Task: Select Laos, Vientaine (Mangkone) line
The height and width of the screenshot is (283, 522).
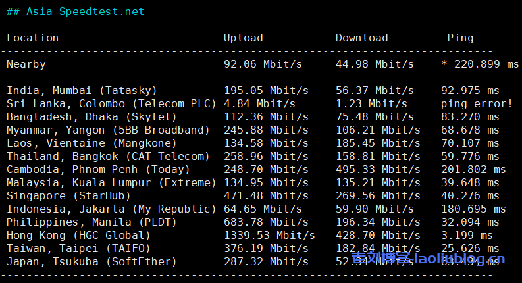Action: pyautogui.click(x=91, y=143)
